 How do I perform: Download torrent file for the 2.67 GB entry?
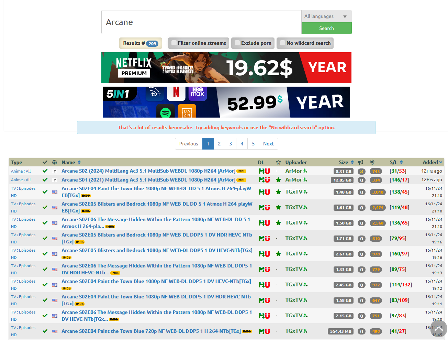261,254
